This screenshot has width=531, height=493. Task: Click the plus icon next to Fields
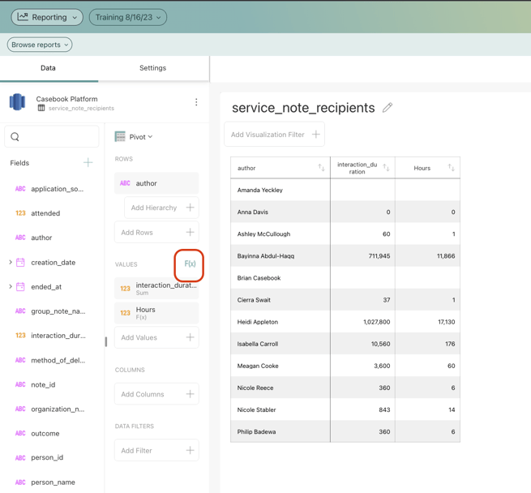point(88,163)
